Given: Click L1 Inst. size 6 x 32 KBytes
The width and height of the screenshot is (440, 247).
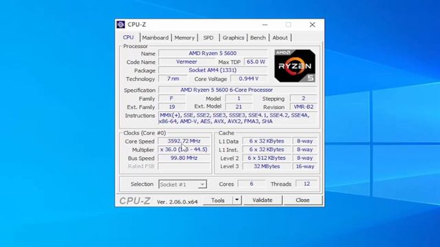Looking at the screenshot, I should 267,150.
